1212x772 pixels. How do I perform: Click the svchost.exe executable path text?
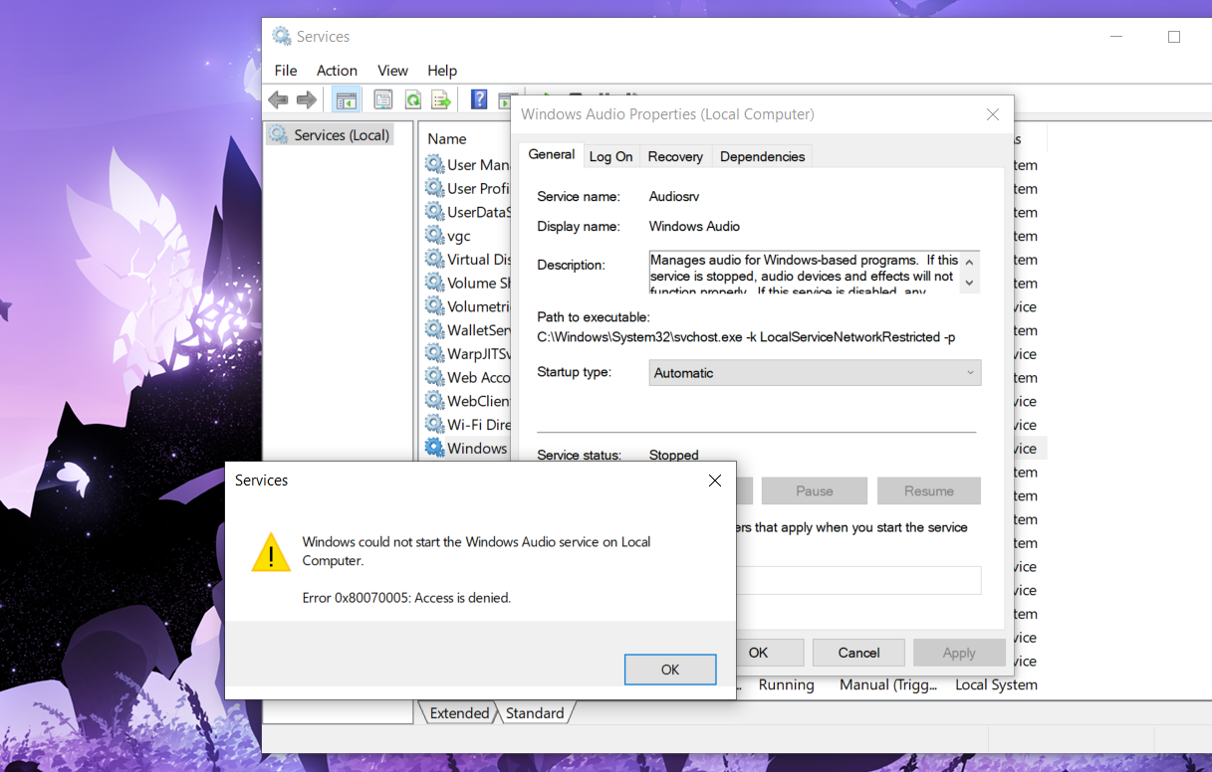[x=746, y=337]
